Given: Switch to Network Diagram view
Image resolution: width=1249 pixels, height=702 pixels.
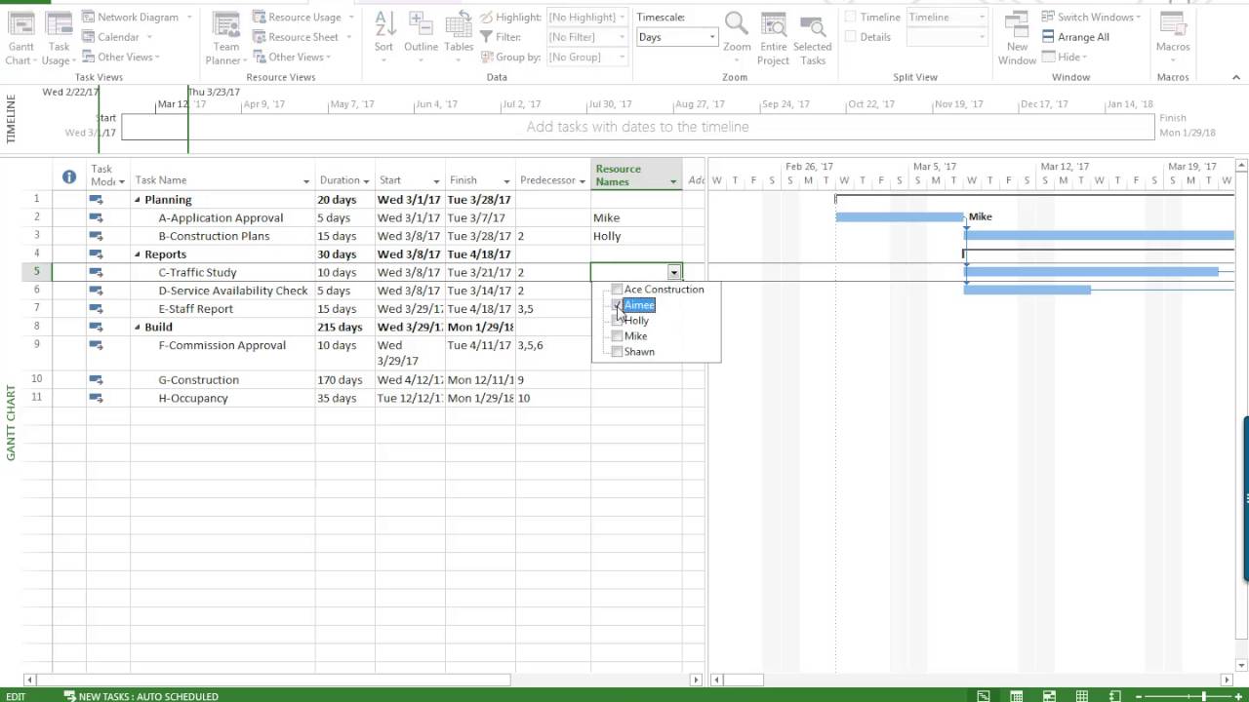Looking at the screenshot, I should [x=131, y=17].
